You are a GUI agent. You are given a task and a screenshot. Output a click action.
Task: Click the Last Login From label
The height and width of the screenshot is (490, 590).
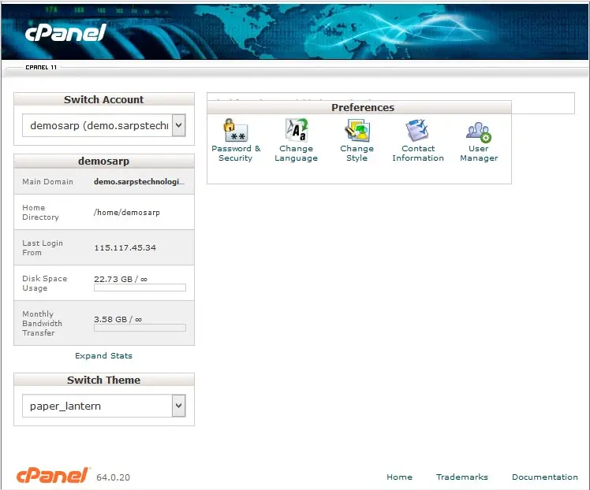click(43, 248)
